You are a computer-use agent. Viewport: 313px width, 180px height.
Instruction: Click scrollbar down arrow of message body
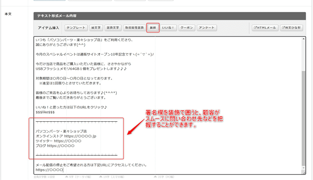[x=304, y=168]
